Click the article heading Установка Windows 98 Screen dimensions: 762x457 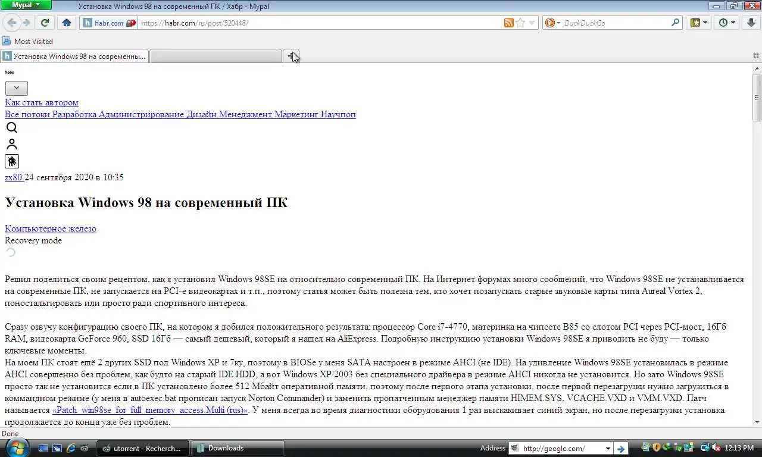pos(146,202)
